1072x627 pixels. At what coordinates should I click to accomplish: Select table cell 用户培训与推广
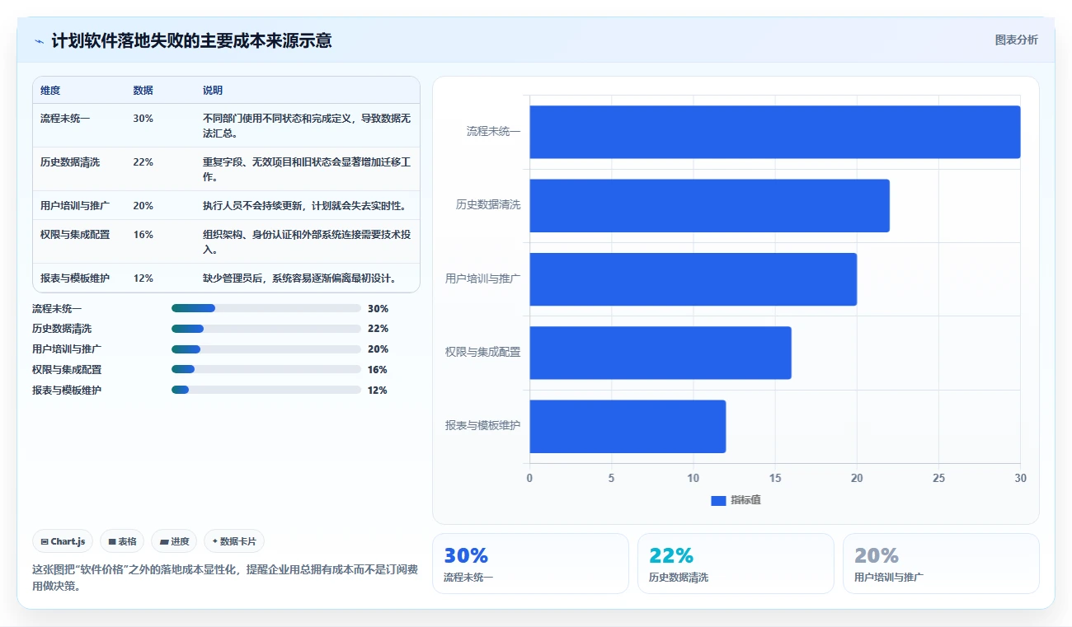[x=75, y=206]
